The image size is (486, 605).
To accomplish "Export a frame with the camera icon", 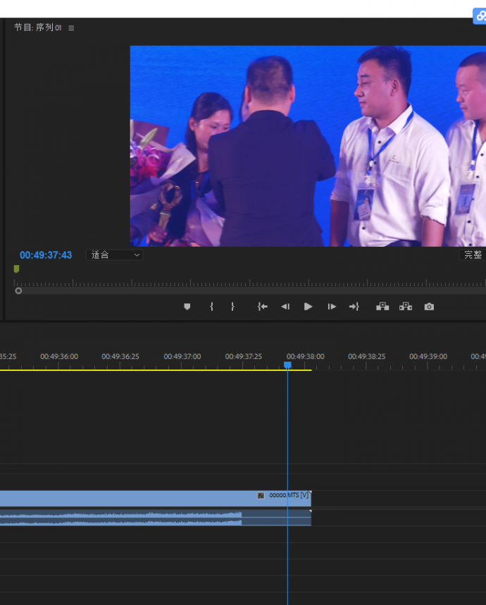I will [429, 307].
